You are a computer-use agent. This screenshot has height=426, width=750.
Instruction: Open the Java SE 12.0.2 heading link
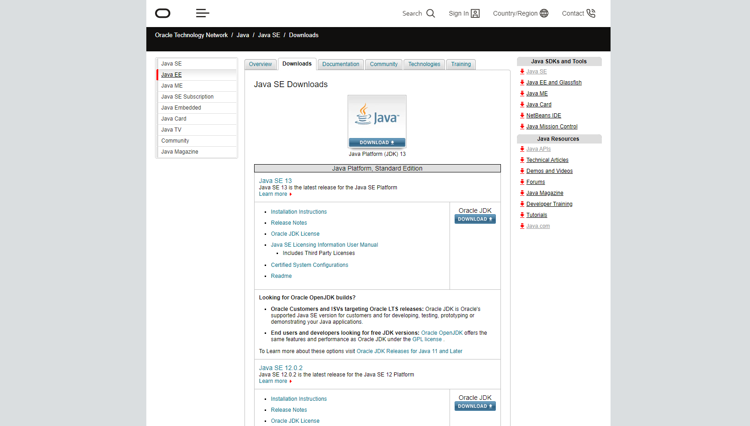point(281,368)
